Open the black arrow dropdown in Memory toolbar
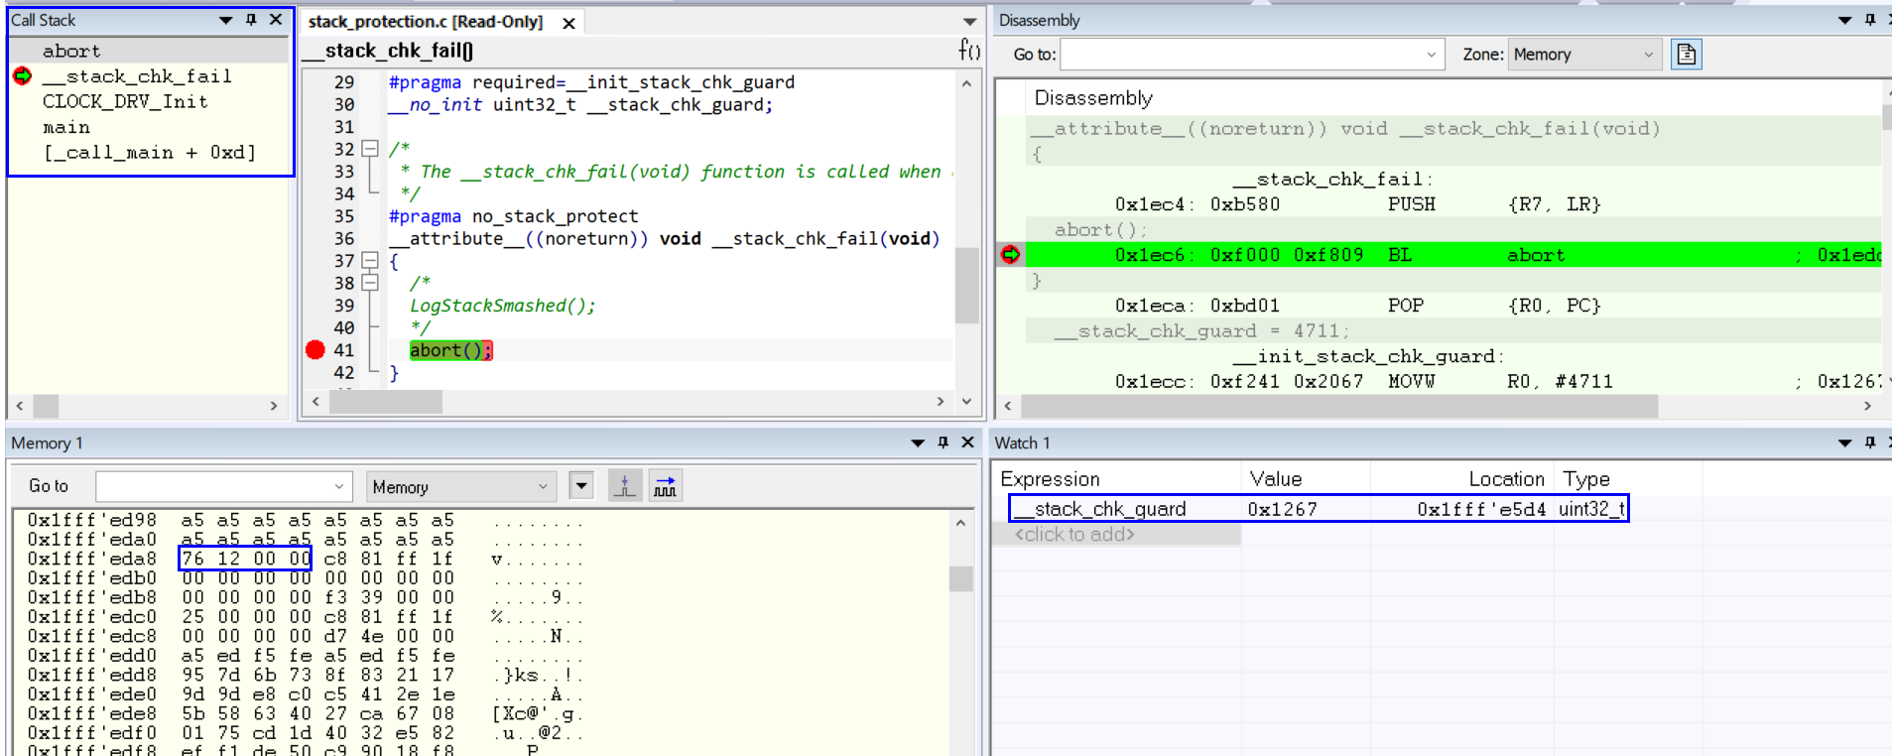Image resolution: width=1892 pixels, height=756 pixels. pos(581,486)
